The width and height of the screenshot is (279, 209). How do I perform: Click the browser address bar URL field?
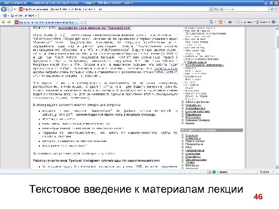114,9
